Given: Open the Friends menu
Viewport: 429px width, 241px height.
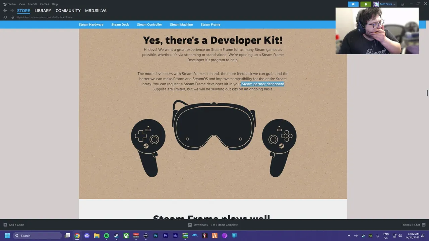Looking at the screenshot, I should click(x=33, y=4).
